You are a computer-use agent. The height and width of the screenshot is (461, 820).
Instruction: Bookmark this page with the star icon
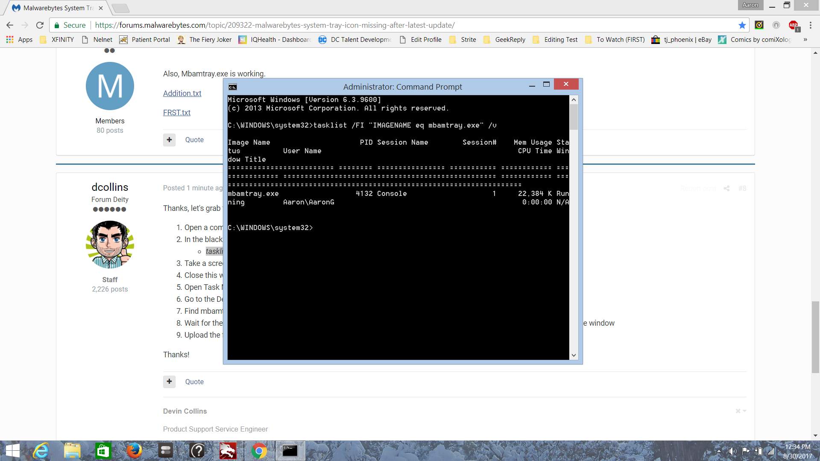click(x=743, y=25)
